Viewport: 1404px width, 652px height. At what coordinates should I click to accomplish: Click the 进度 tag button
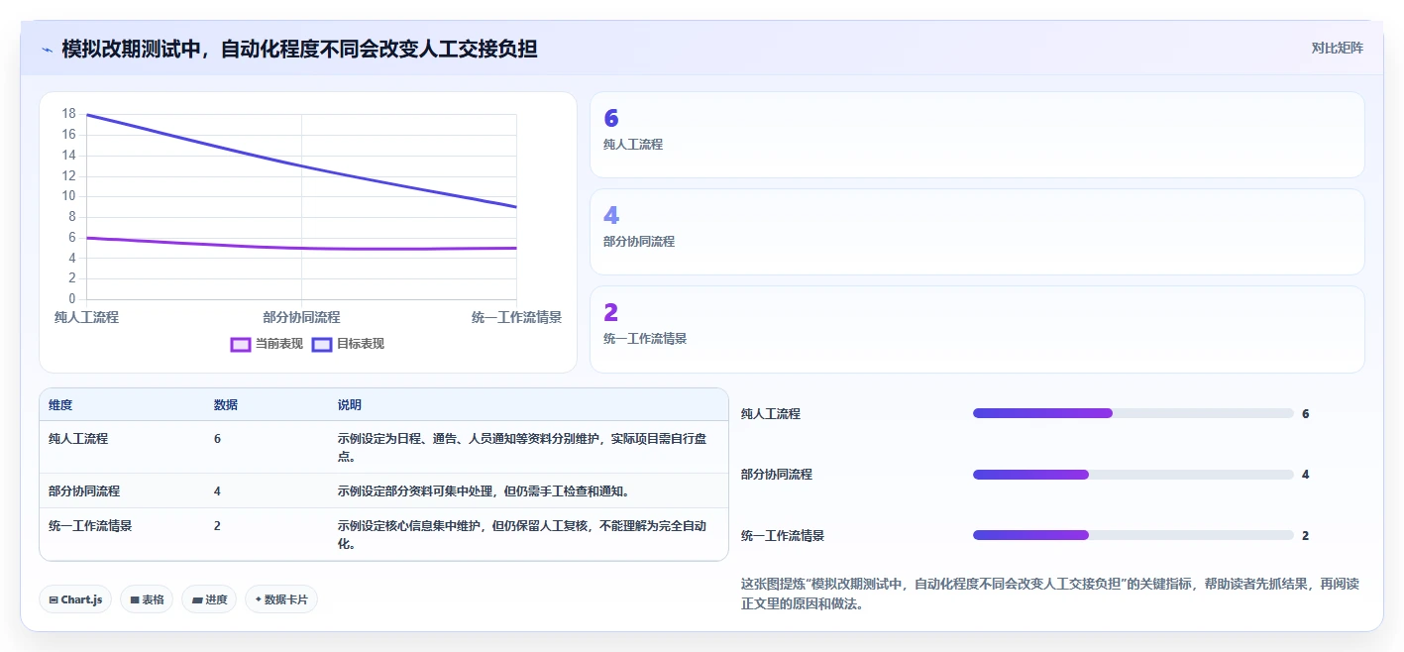click(209, 599)
